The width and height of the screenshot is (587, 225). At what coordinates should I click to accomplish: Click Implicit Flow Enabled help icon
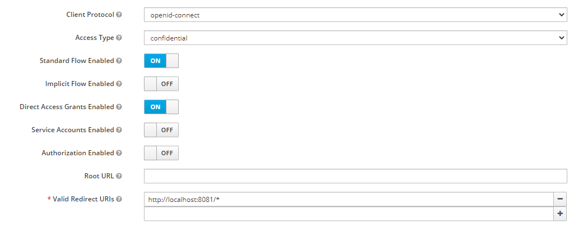[119, 84]
